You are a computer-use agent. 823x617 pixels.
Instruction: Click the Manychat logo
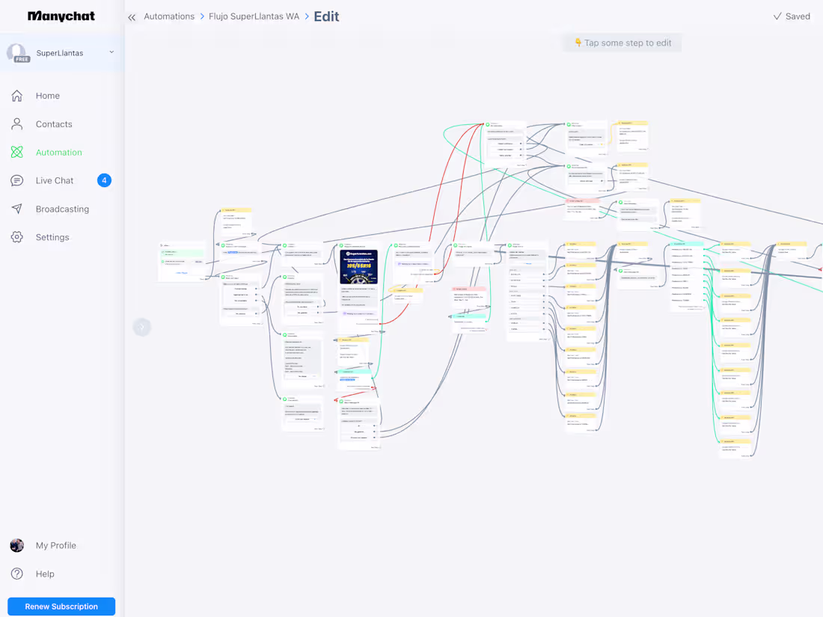[61, 16]
